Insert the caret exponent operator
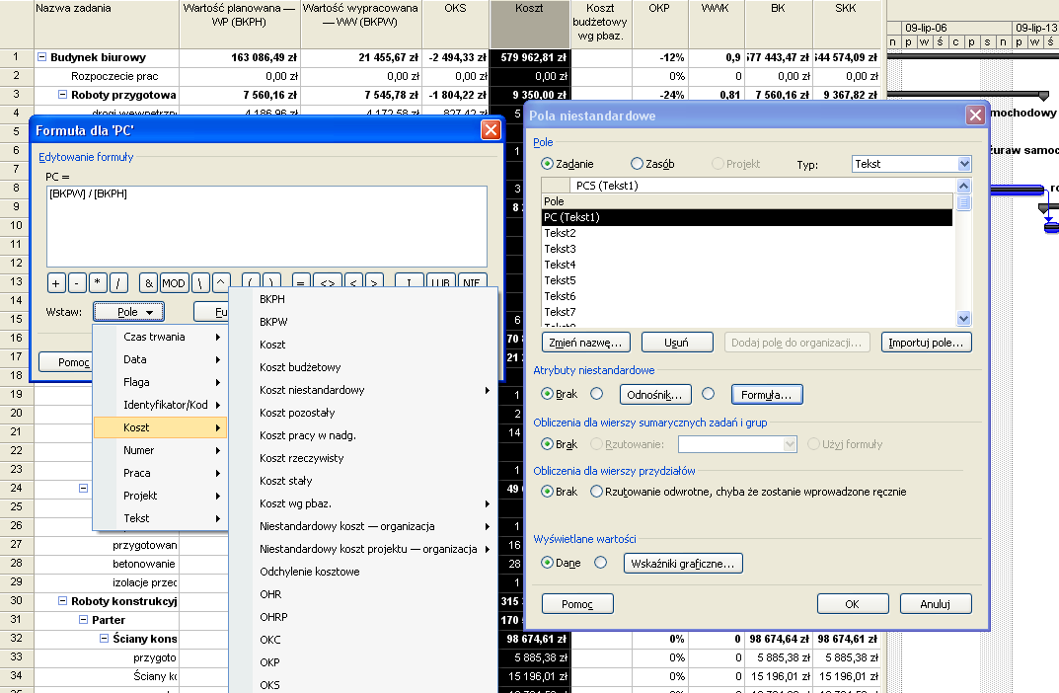Screen dimensions: 1059x693 (221, 283)
